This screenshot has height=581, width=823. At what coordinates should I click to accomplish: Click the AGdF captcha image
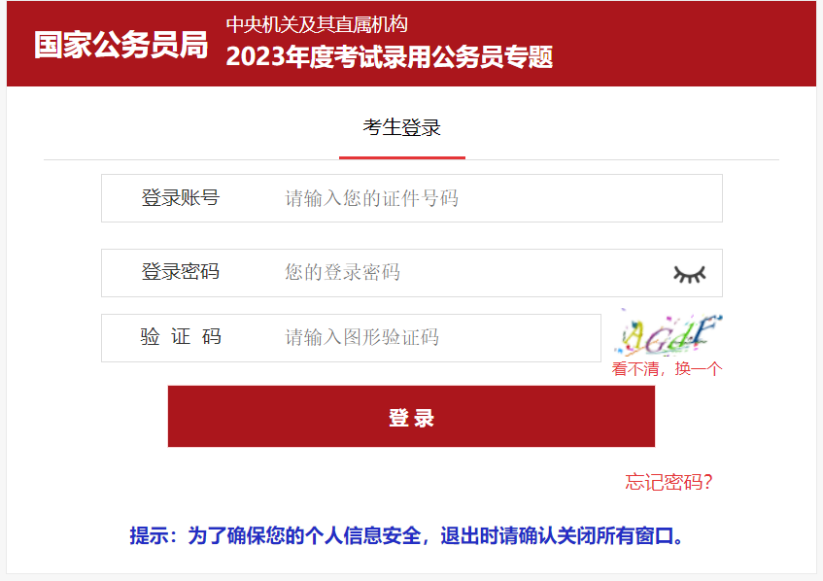tap(668, 334)
